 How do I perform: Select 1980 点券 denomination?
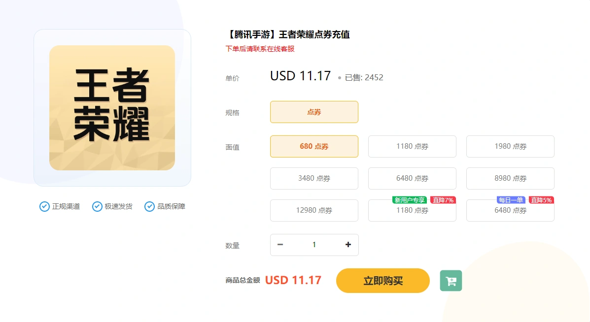pos(510,147)
